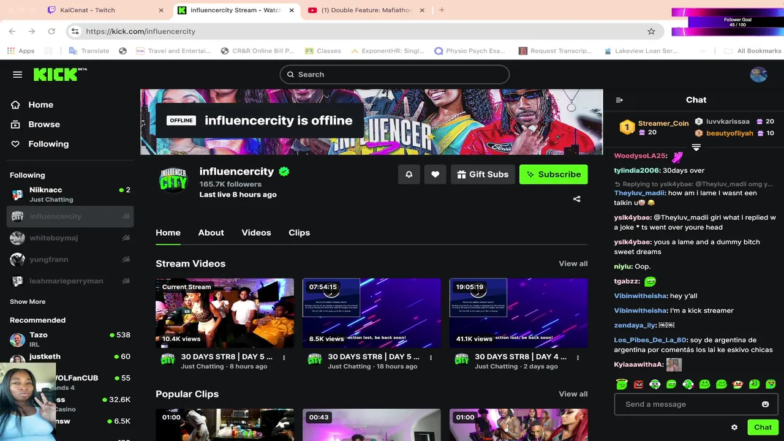
Task: Close the influencercity Stream tab
Action: 292,10
